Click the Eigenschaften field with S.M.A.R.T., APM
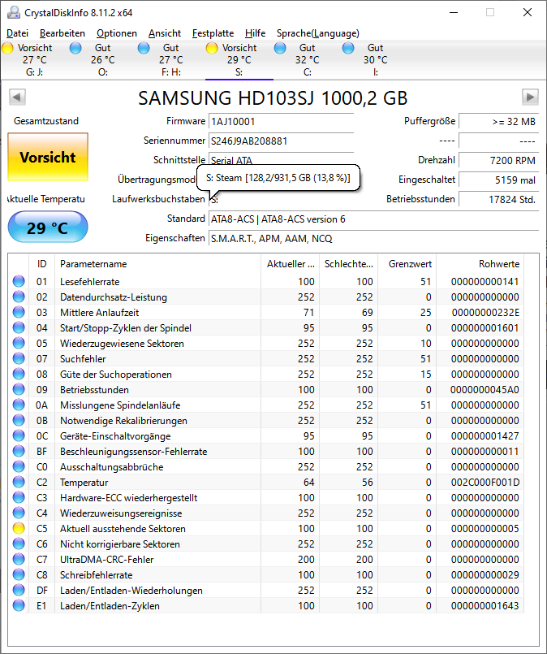Viewport: 547px width, 654px height. (373, 239)
